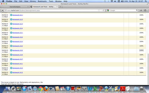Enter full screen with the window expand arrows
Viewport: 149px width, 93px height.
(147, 4)
